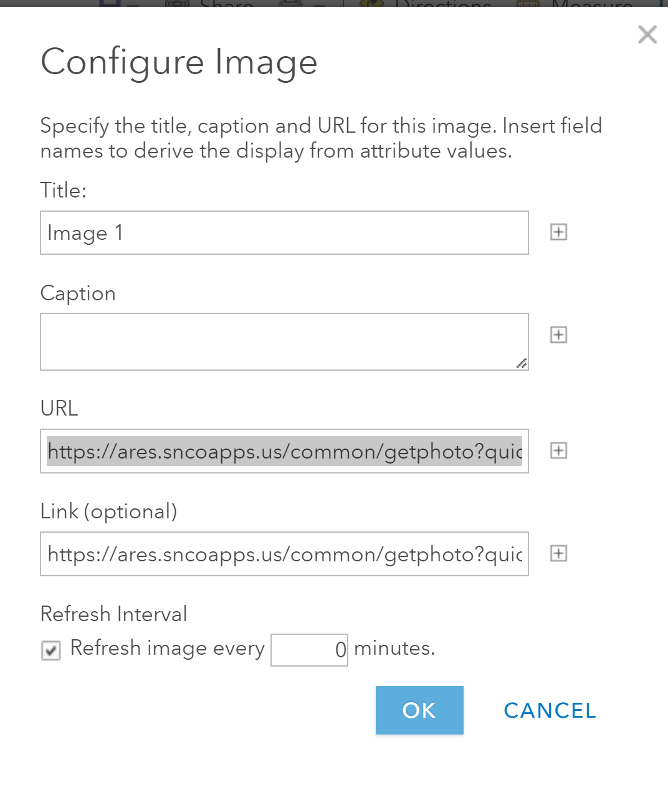Click the refresh interval minutes field
668x785 pixels.
[309, 650]
